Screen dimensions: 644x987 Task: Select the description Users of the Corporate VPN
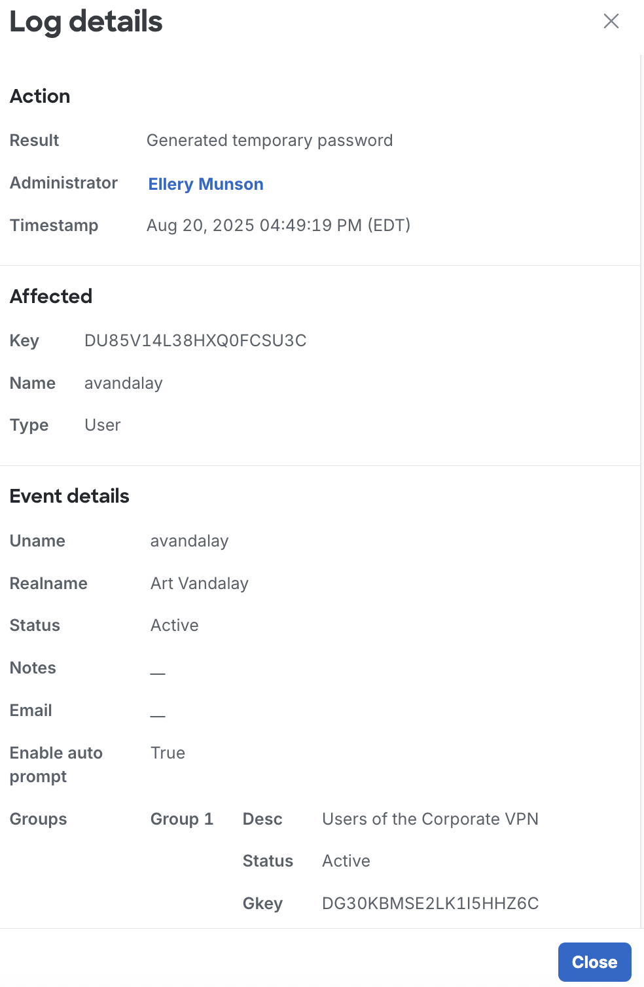429,819
